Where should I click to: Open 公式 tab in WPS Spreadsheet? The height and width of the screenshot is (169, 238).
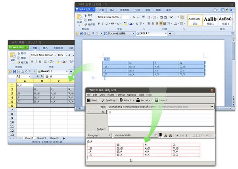[x=71, y=48]
